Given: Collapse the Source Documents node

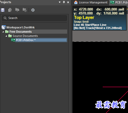Looking at the screenshot, I should pos(6,36).
